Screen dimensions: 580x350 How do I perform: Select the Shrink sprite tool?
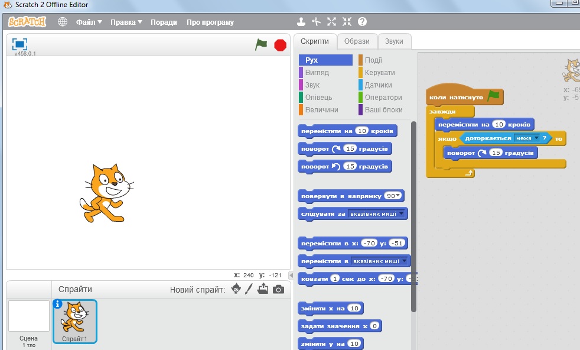tap(347, 22)
